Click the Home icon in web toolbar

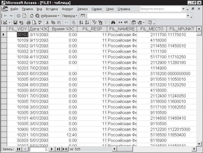[32, 16]
